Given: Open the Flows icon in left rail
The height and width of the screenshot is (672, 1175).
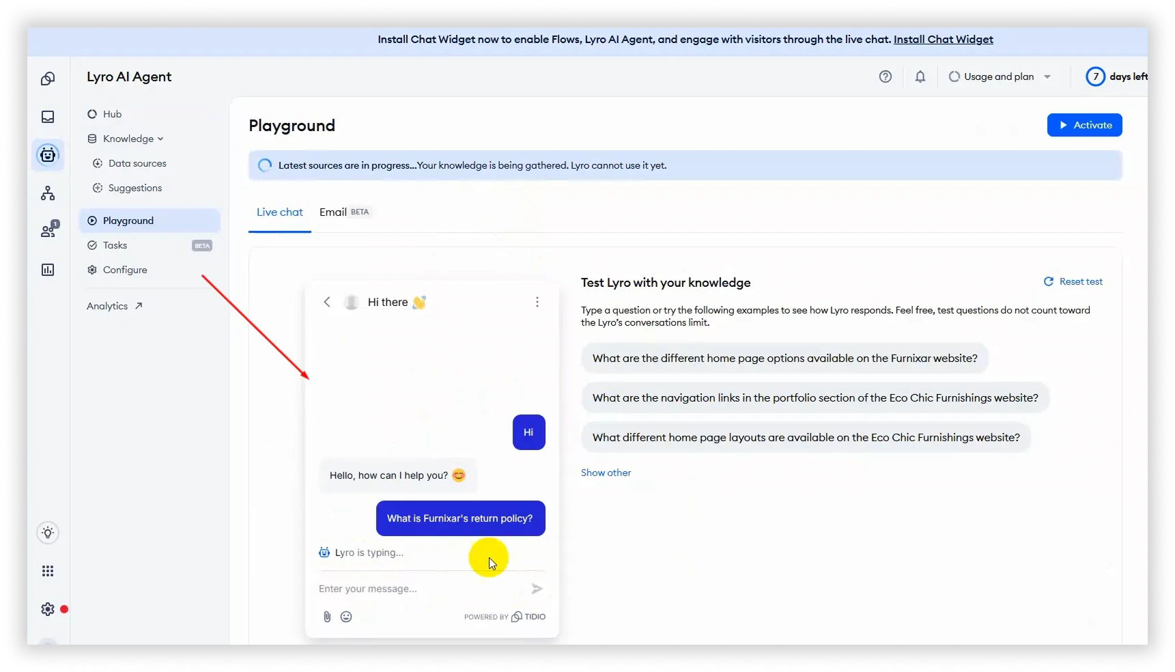Looking at the screenshot, I should 48,193.
